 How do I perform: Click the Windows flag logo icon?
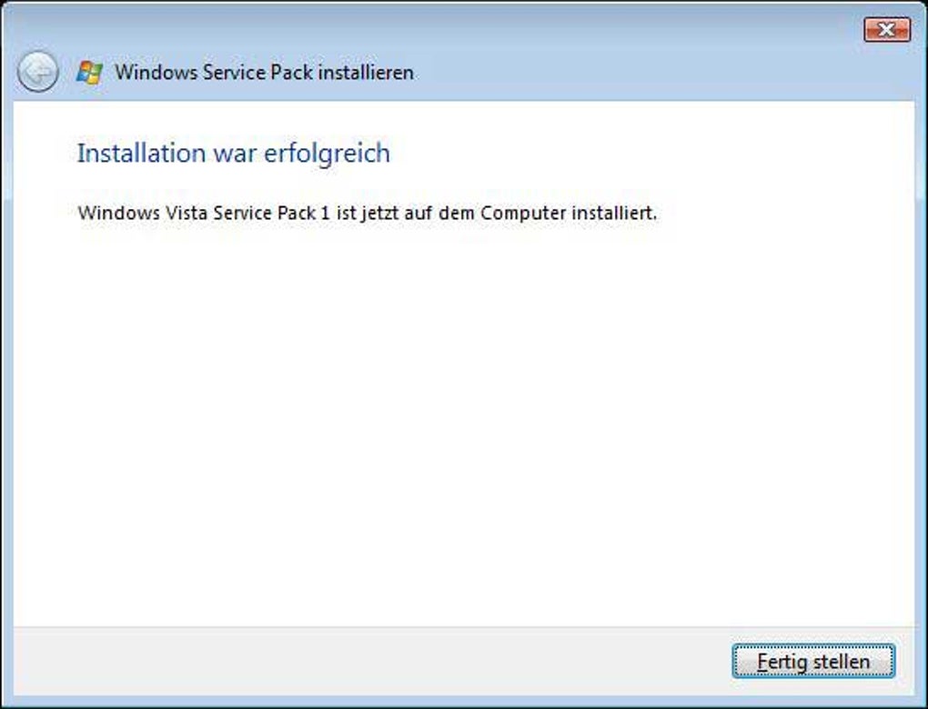point(89,73)
